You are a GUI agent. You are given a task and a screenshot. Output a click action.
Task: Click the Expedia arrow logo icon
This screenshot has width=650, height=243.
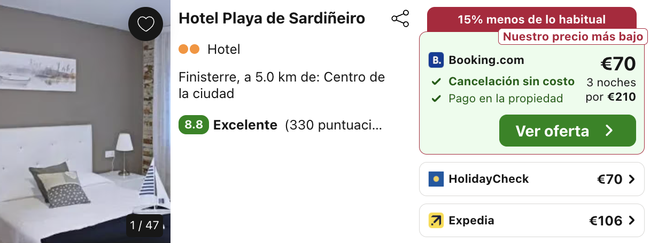[x=436, y=221]
